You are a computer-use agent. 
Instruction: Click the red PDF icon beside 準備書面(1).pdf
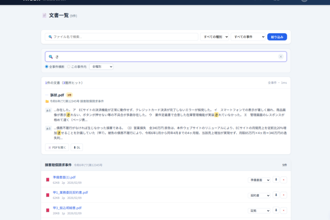coord(48,180)
